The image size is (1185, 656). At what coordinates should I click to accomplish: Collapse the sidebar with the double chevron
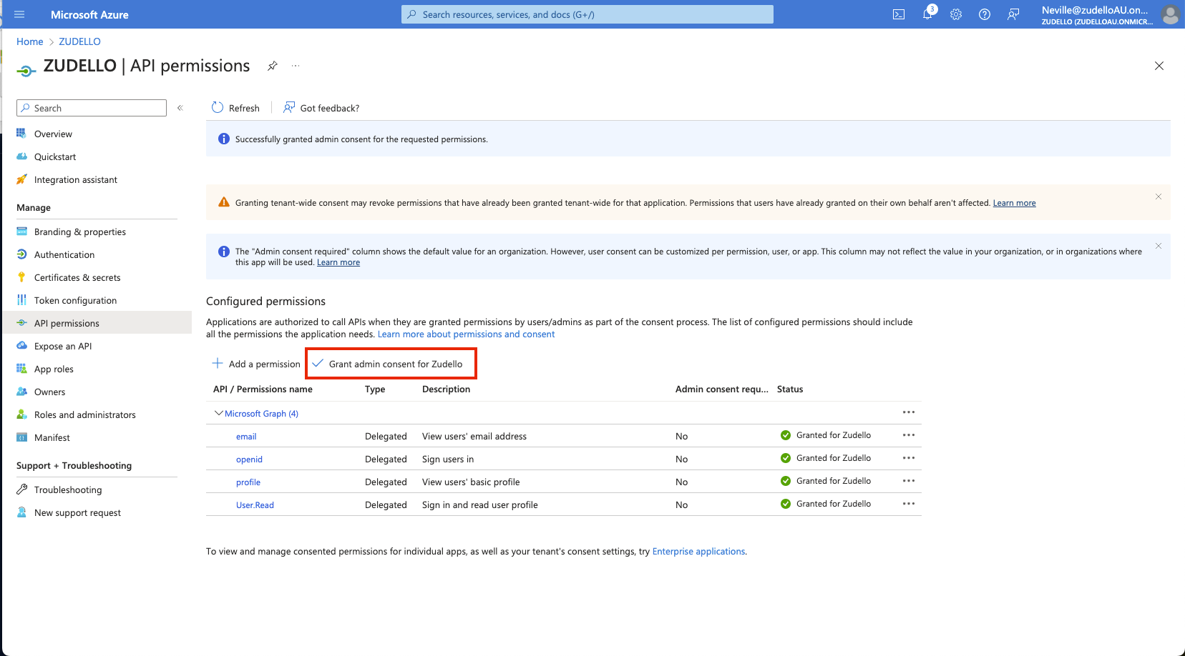tap(180, 108)
